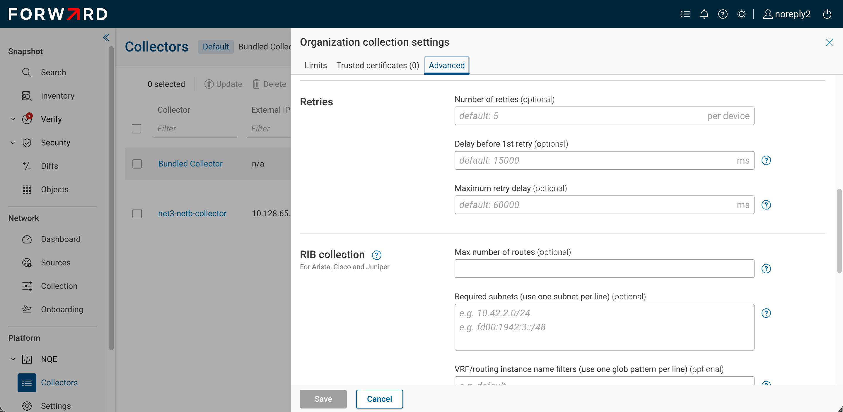Click the Sources icon in sidebar

(x=27, y=262)
